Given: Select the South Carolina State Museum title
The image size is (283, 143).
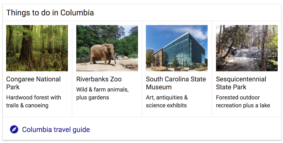Looking at the screenshot, I should pos(176,83).
